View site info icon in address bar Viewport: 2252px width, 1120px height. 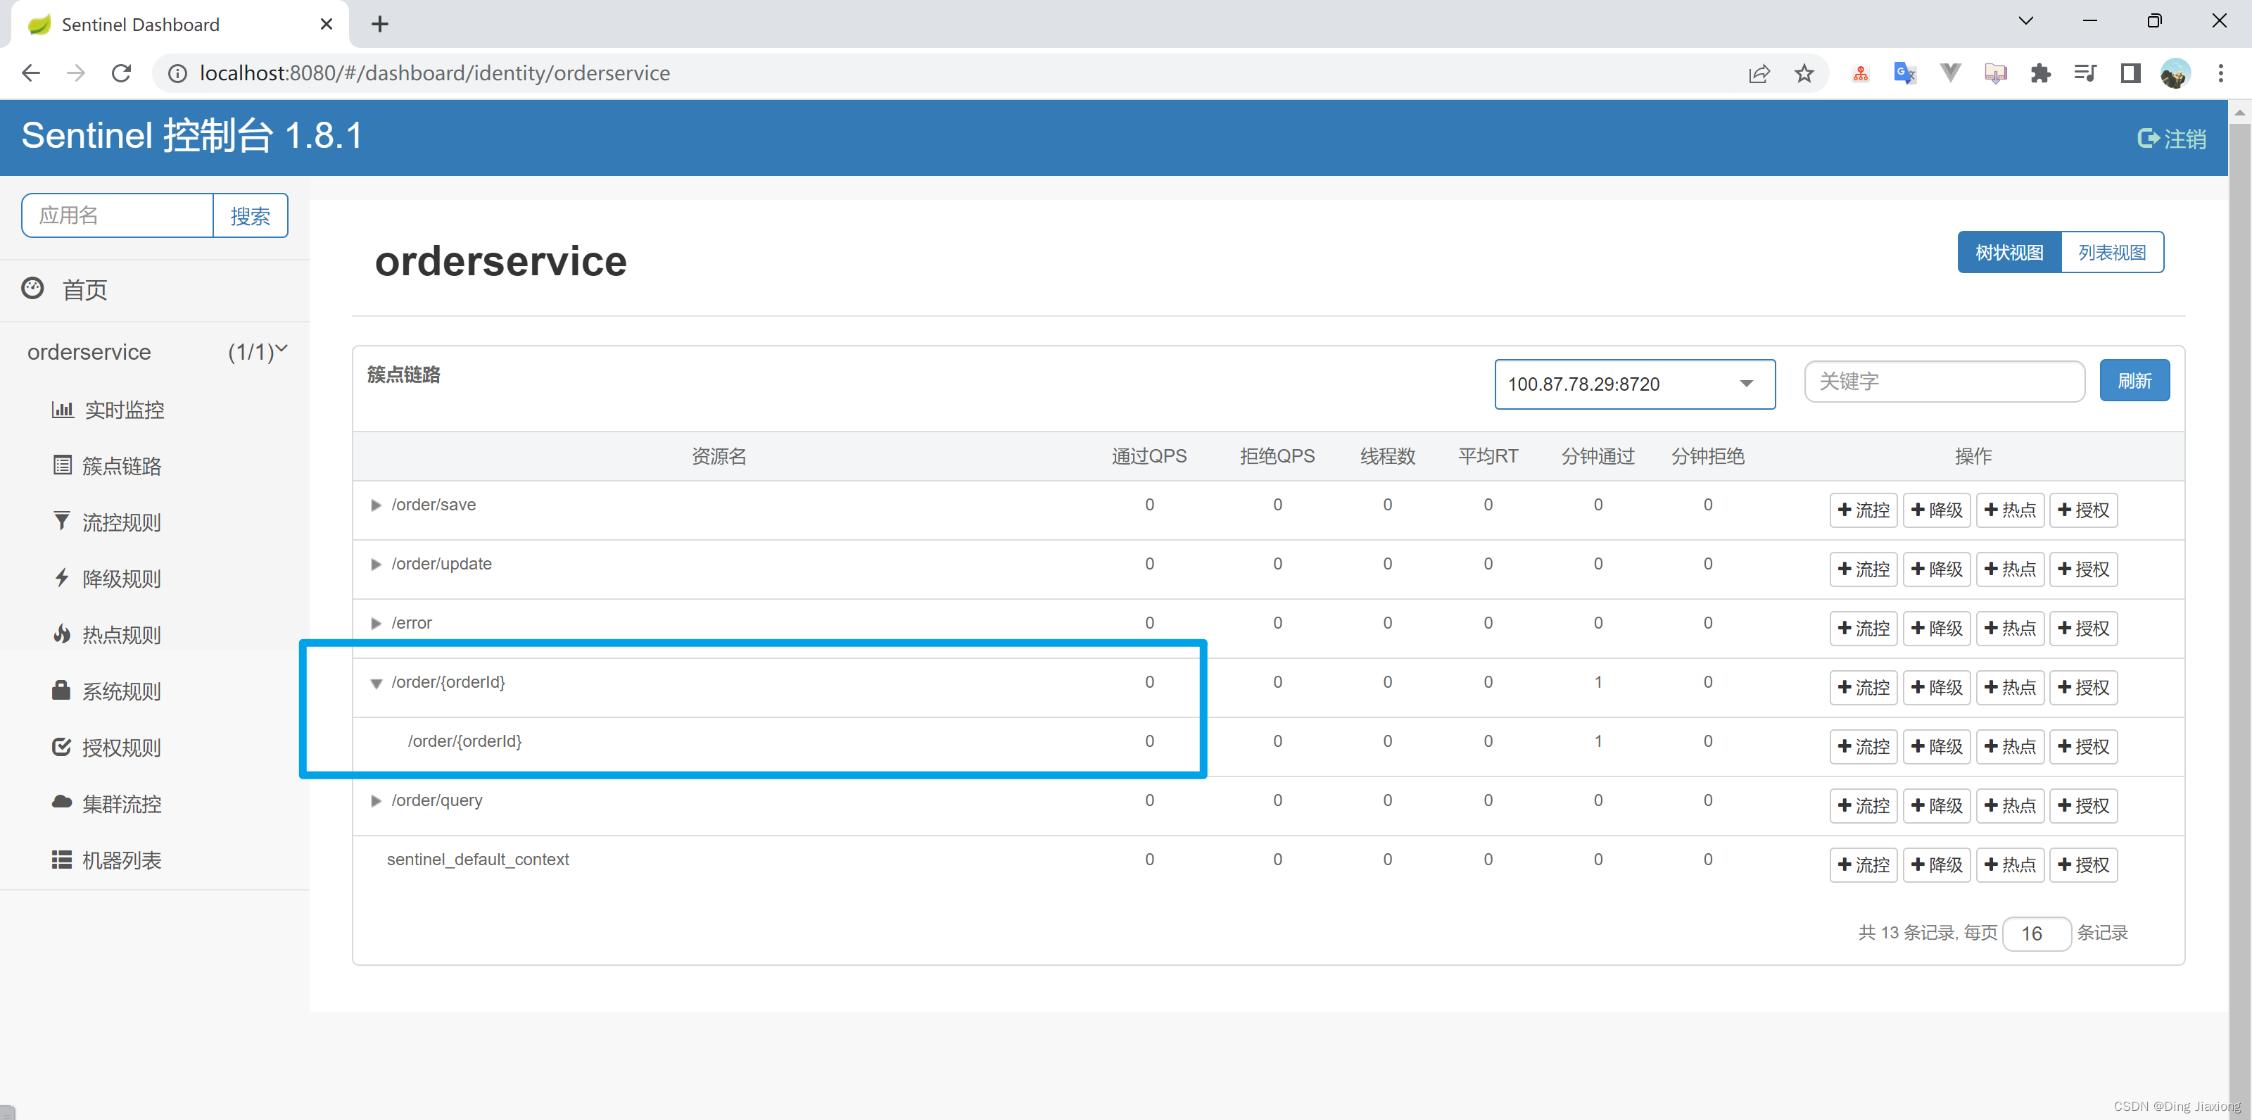[x=177, y=73]
